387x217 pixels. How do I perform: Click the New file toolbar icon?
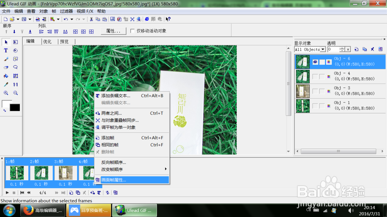pyautogui.click(x=5, y=19)
